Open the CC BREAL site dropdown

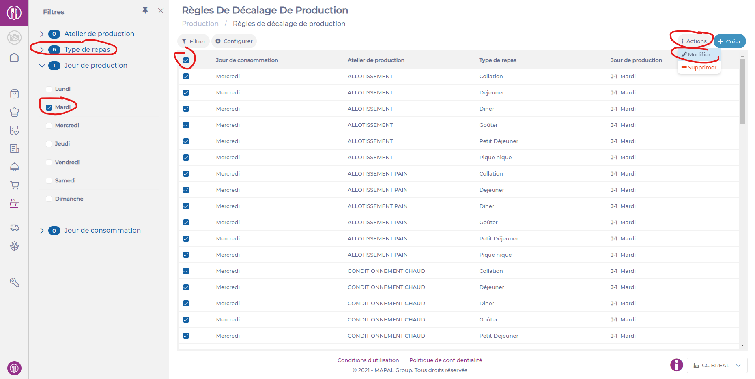point(717,365)
